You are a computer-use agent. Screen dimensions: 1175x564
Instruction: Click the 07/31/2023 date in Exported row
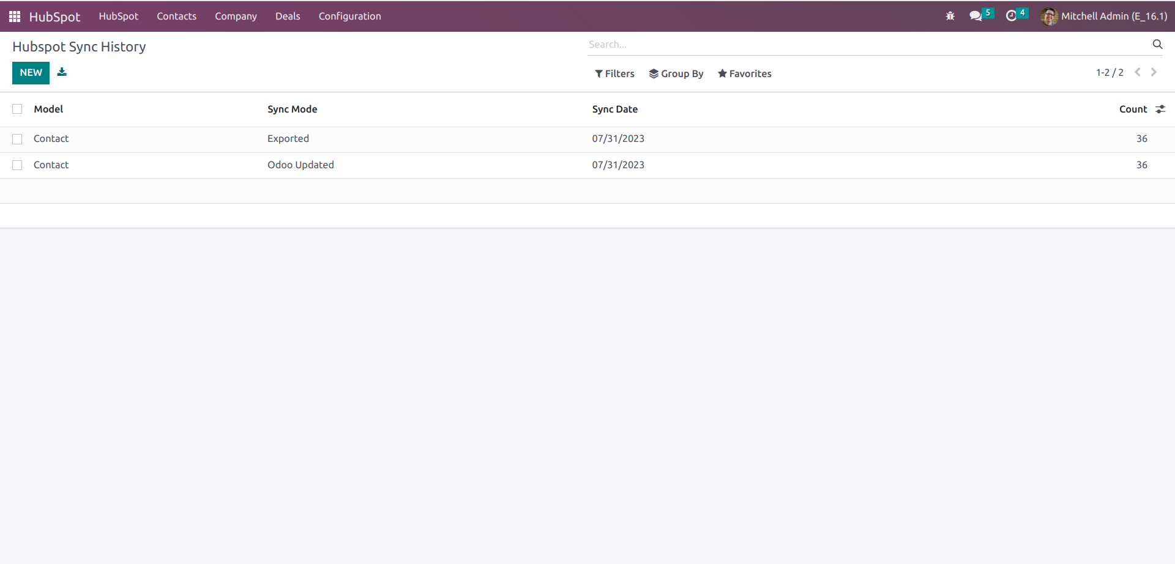(618, 139)
